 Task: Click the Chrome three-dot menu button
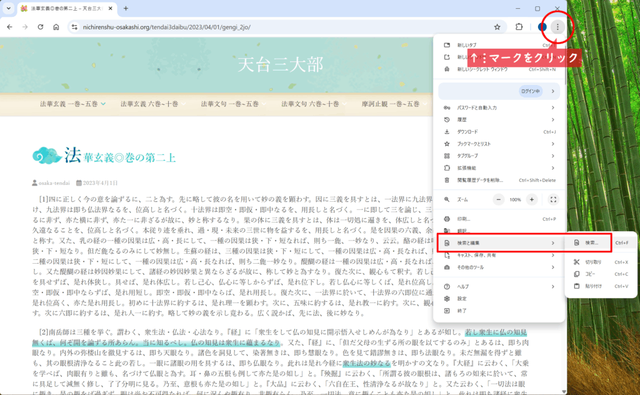[557, 27]
